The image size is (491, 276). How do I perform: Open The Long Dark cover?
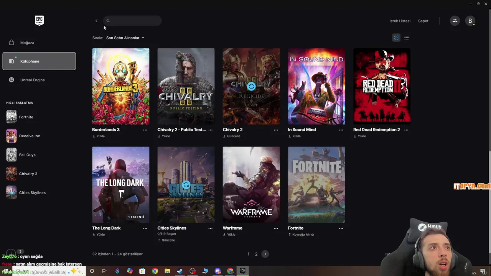tap(121, 185)
